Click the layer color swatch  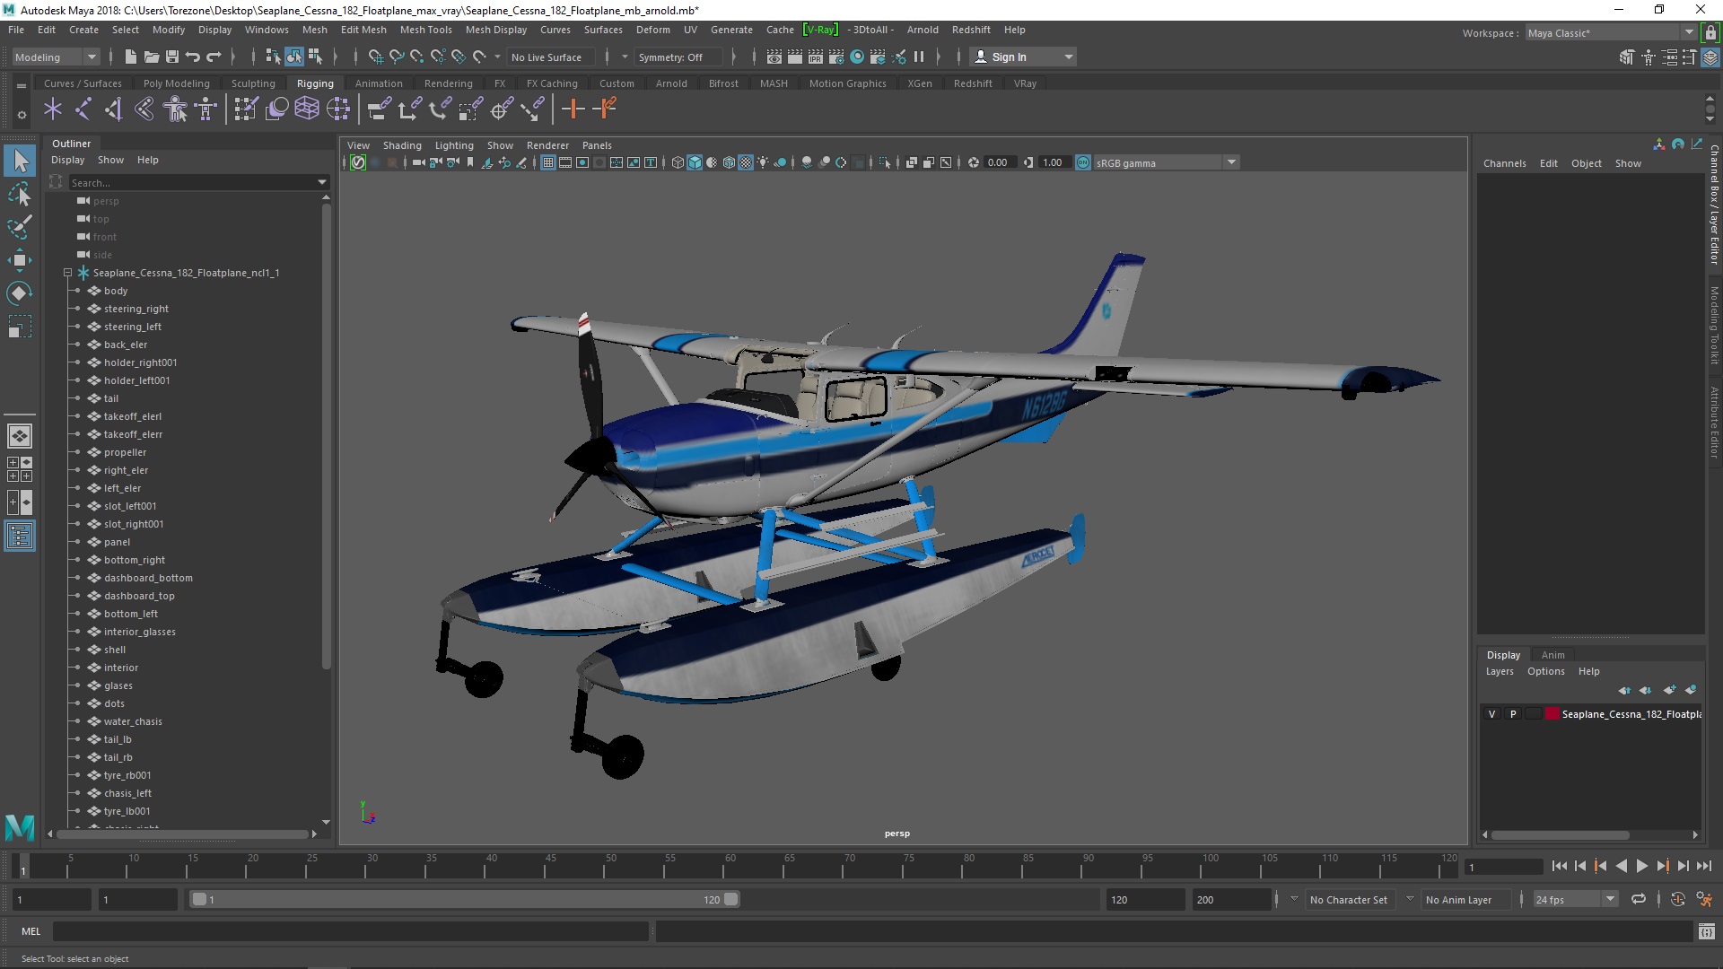click(x=1552, y=714)
